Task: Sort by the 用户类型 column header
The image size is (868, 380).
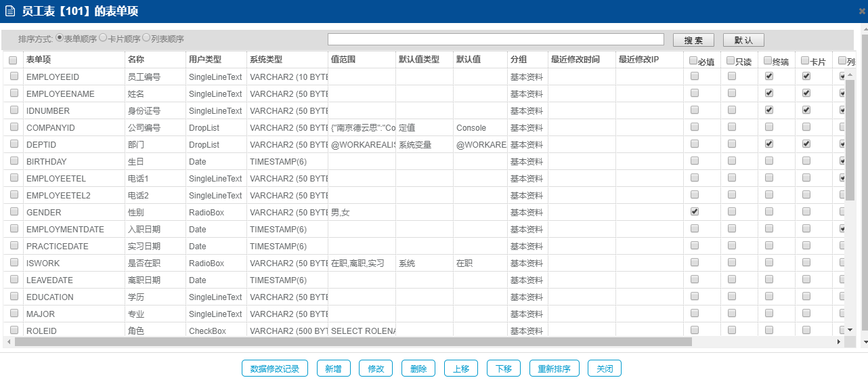Action: [x=205, y=60]
